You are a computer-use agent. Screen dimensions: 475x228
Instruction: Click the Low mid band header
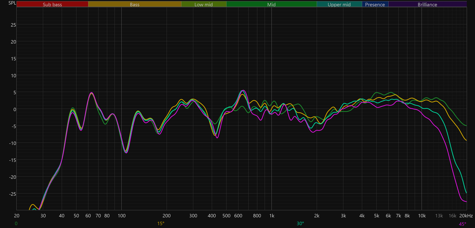204,4
